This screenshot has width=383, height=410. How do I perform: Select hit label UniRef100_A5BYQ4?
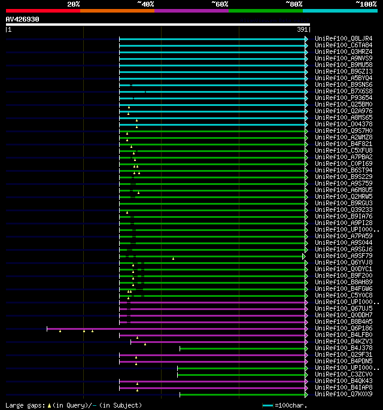(x=344, y=78)
